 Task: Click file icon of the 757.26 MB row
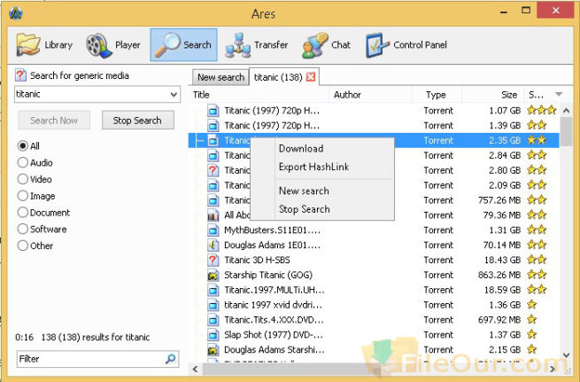[x=213, y=200]
